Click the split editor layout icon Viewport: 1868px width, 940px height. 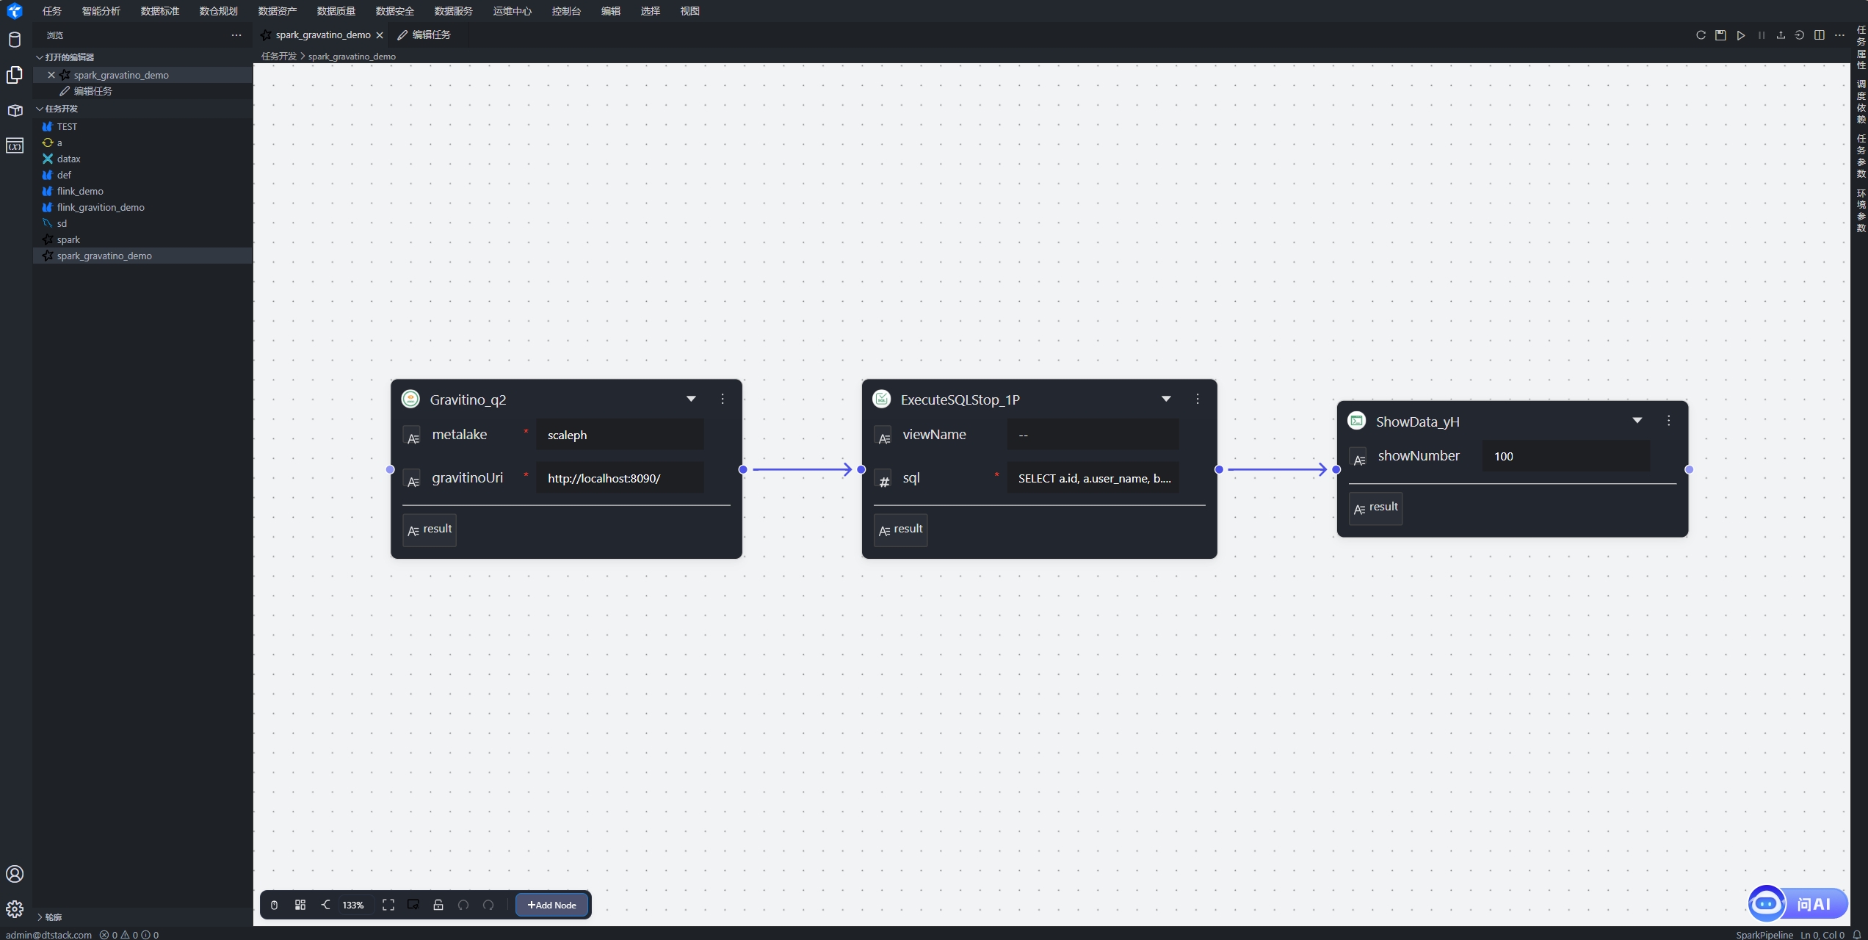pos(1820,35)
